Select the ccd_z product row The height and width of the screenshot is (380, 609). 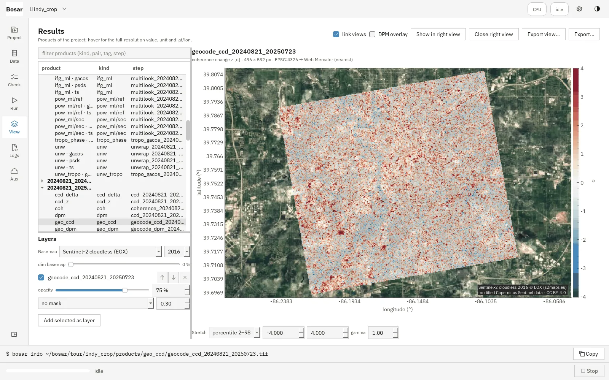tap(112, 201)
